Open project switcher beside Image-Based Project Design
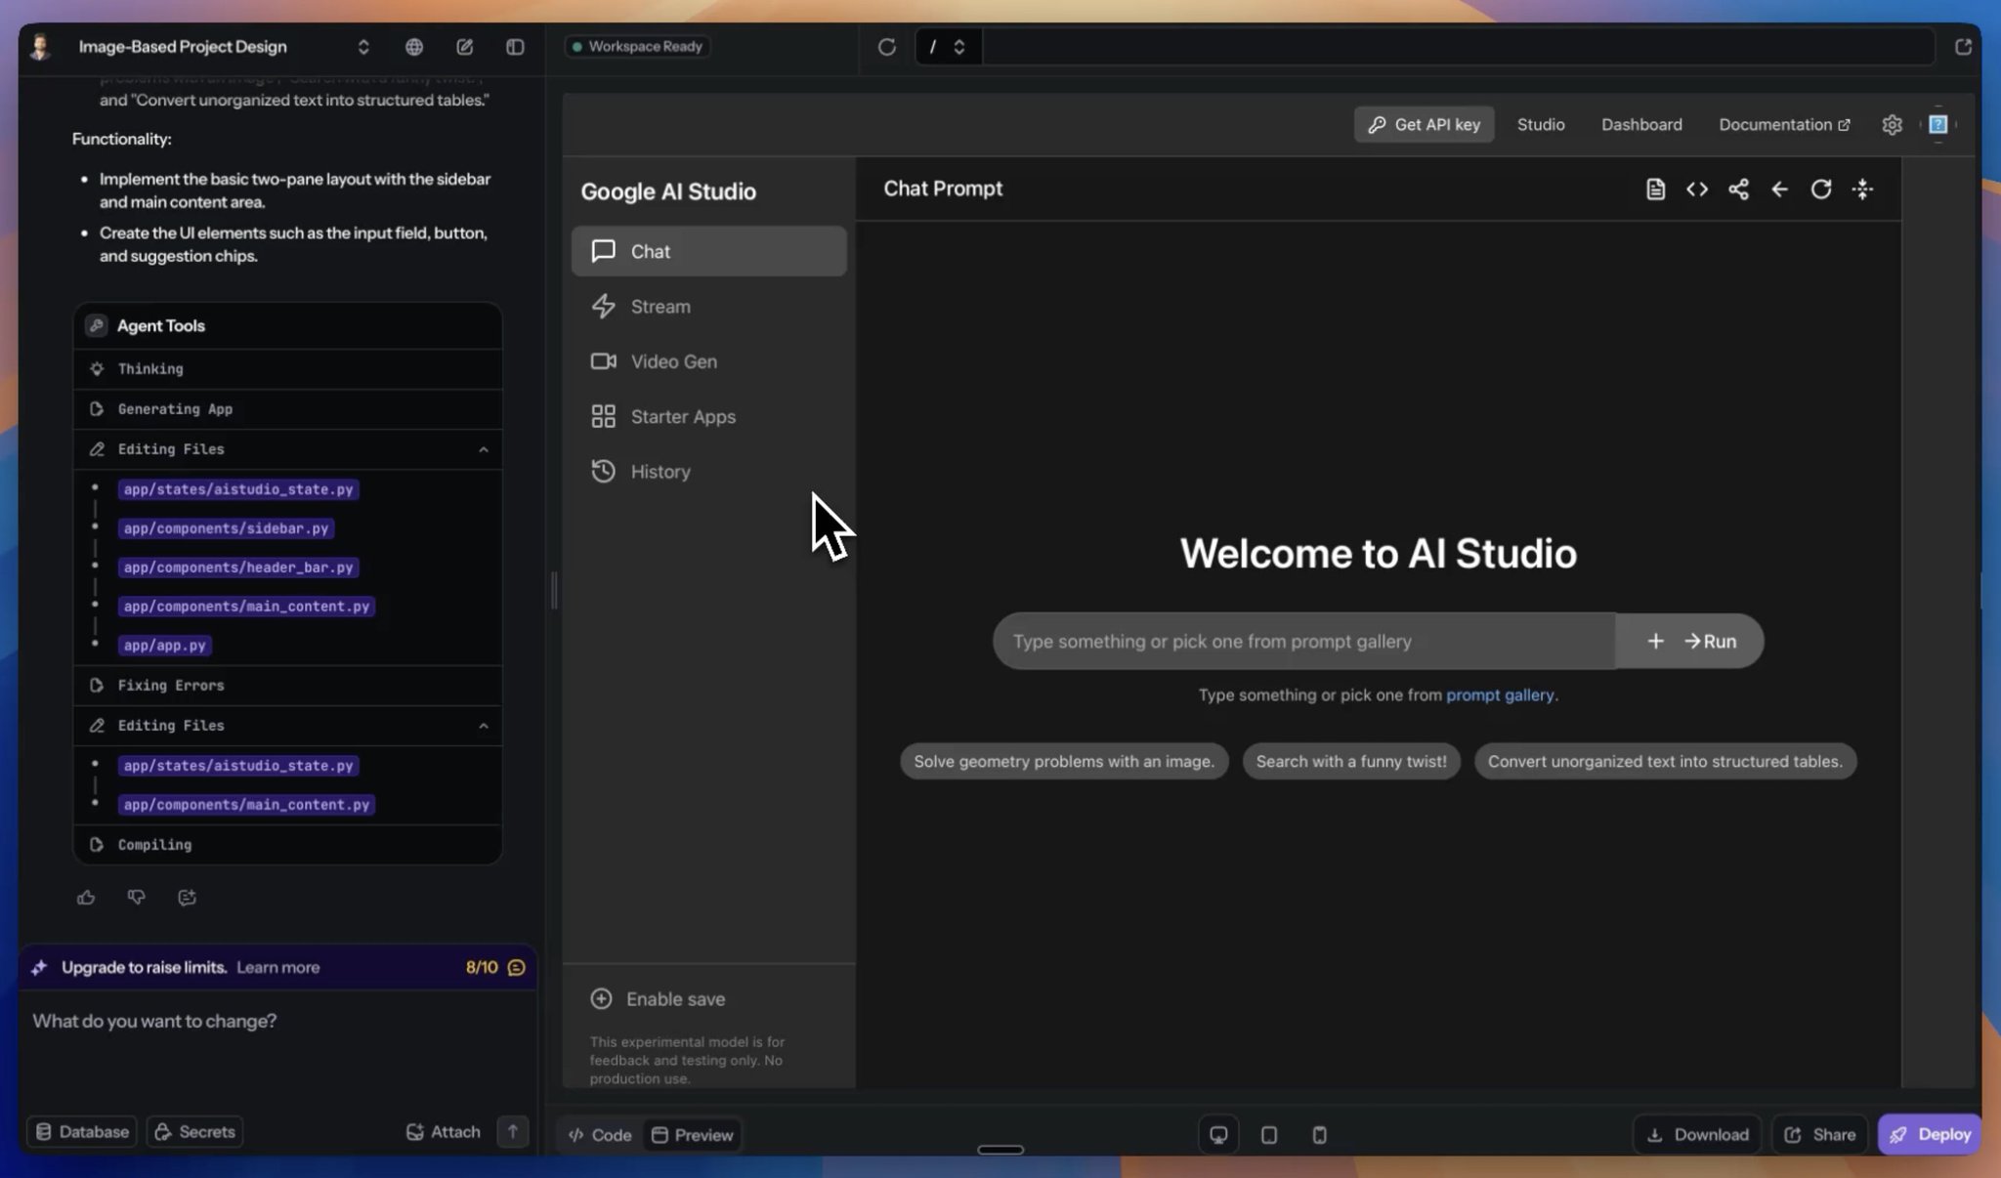The height and width of the screenshot is (1178, 2001). pos(363,47)
